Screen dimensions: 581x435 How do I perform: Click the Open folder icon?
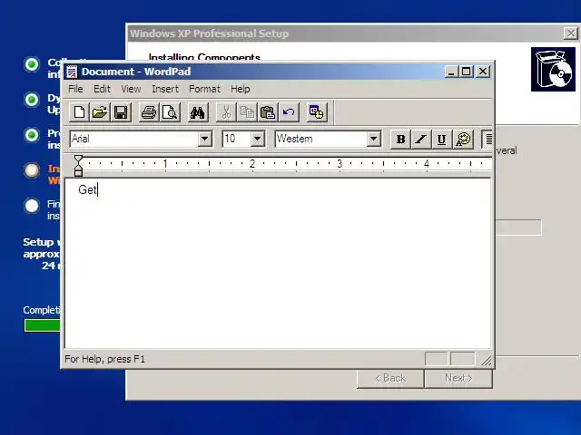pos(100,112)
